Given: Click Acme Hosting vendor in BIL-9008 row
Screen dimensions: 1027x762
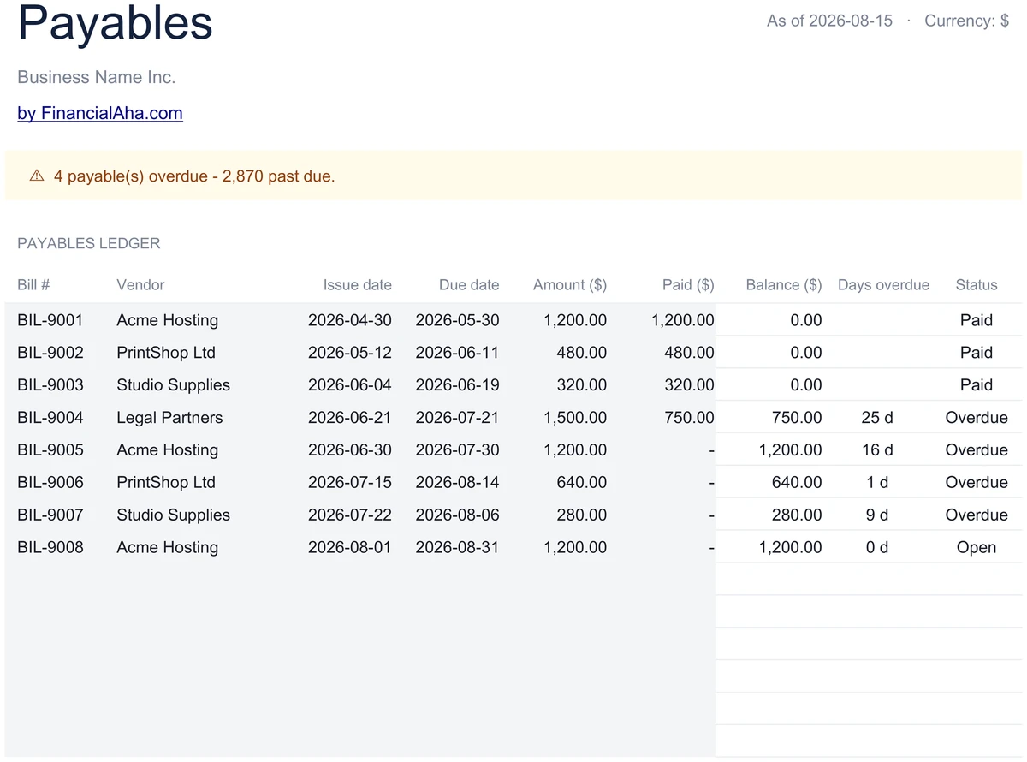Looking at the screenshot, I should (x=168, y=548).
